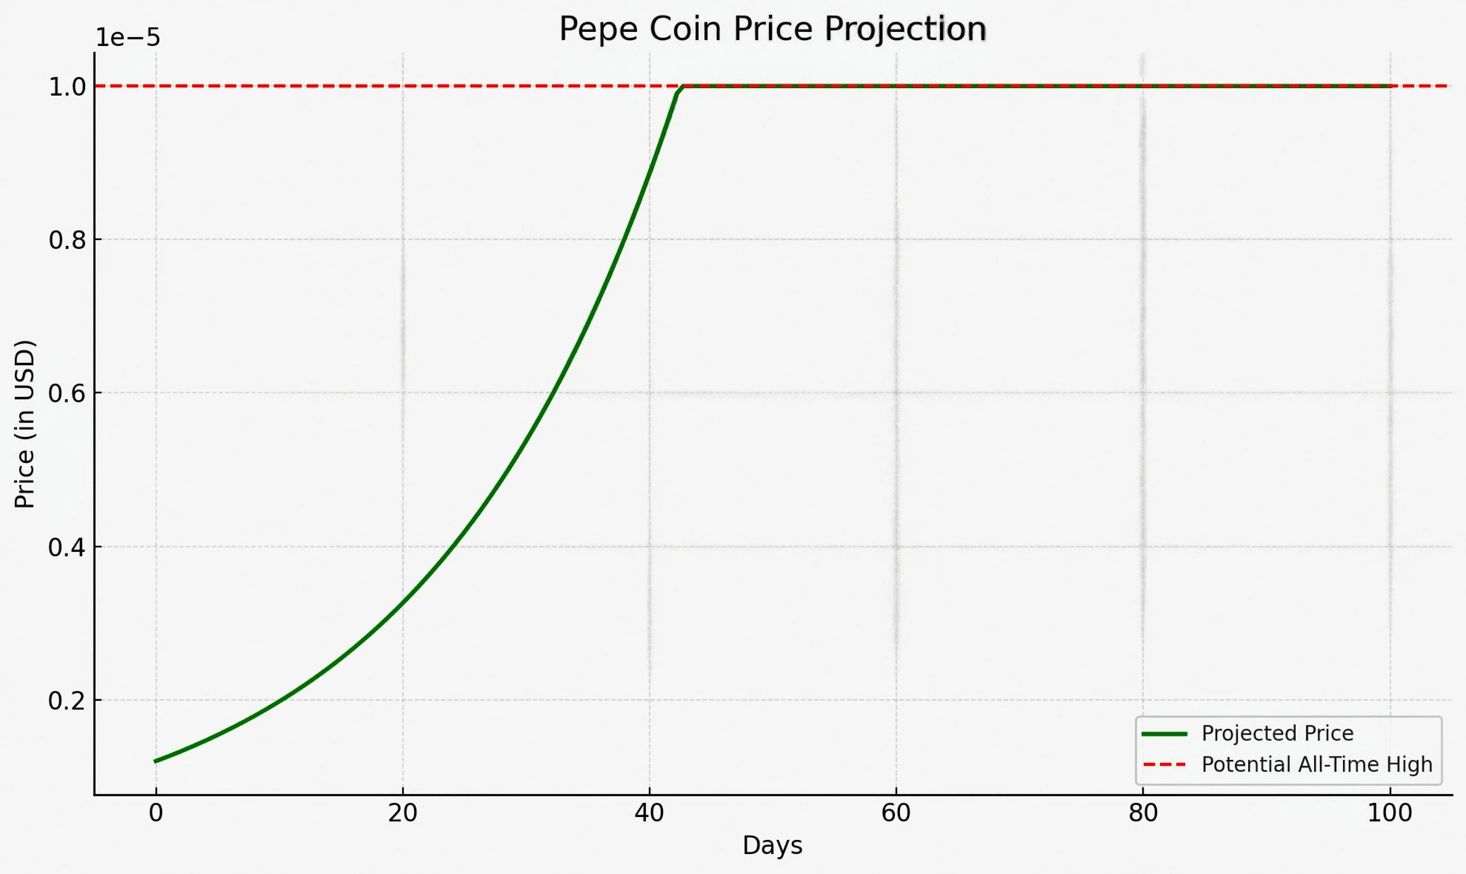The height and width of the screenshot is (874, 1466).
Task: Click the y-axis tick label '0.2'
Action: [x=67, y=701]
